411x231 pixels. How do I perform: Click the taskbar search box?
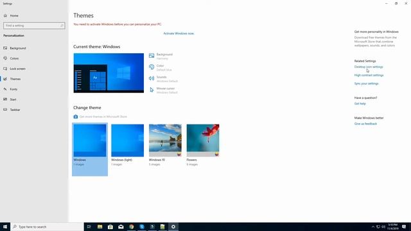tap(47, 227)
